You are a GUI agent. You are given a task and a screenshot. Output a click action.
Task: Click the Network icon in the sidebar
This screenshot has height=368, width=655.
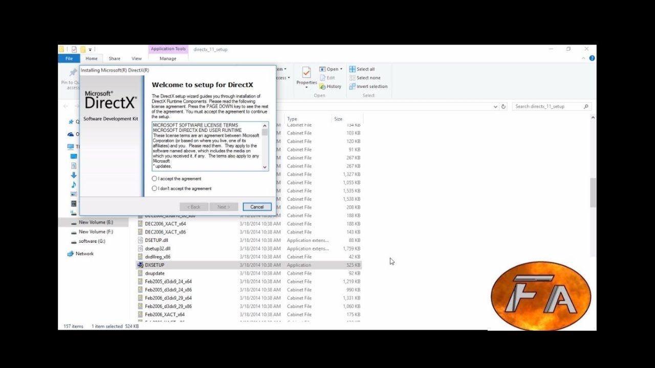point(71,254)
